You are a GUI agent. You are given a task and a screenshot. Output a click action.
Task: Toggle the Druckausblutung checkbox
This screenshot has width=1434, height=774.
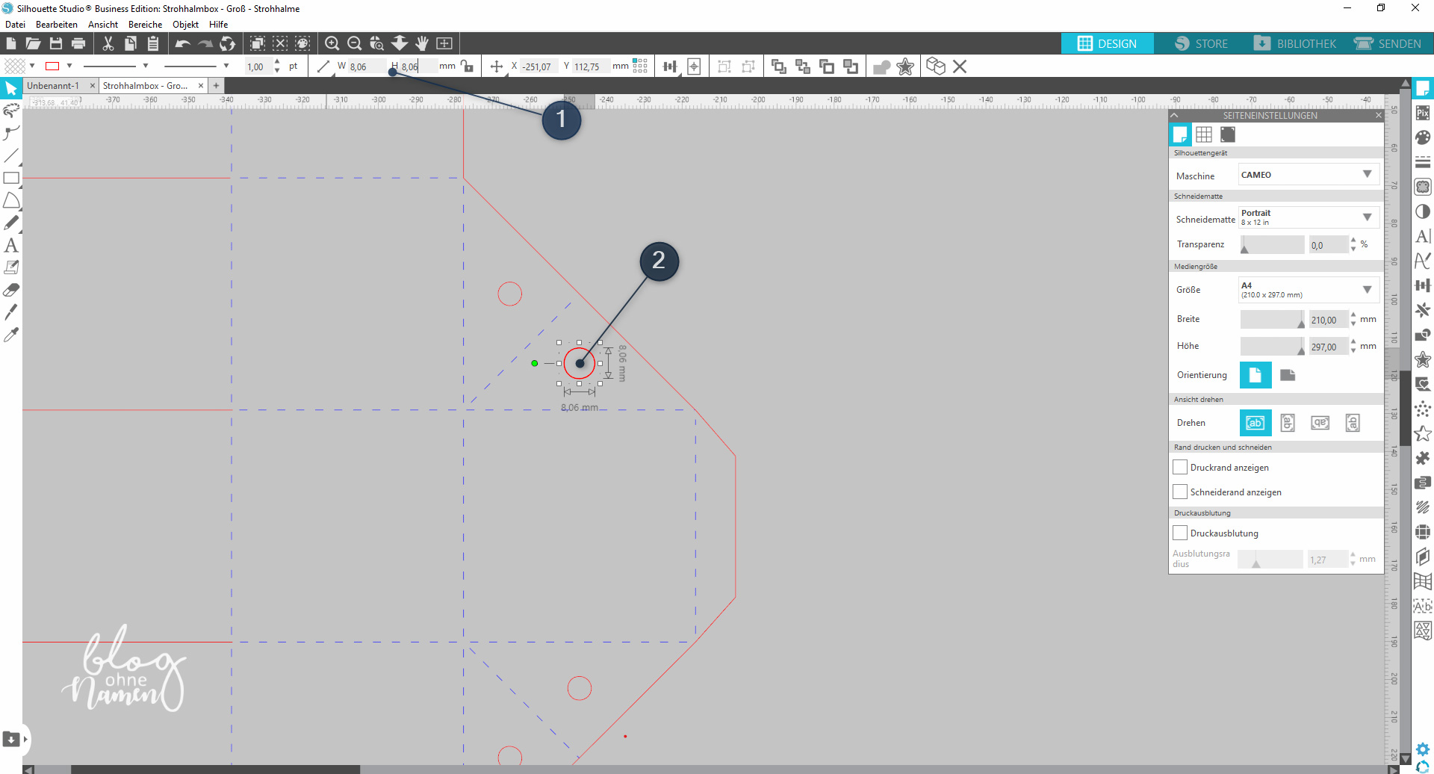pyautogui.click(x=1180, y=533)
